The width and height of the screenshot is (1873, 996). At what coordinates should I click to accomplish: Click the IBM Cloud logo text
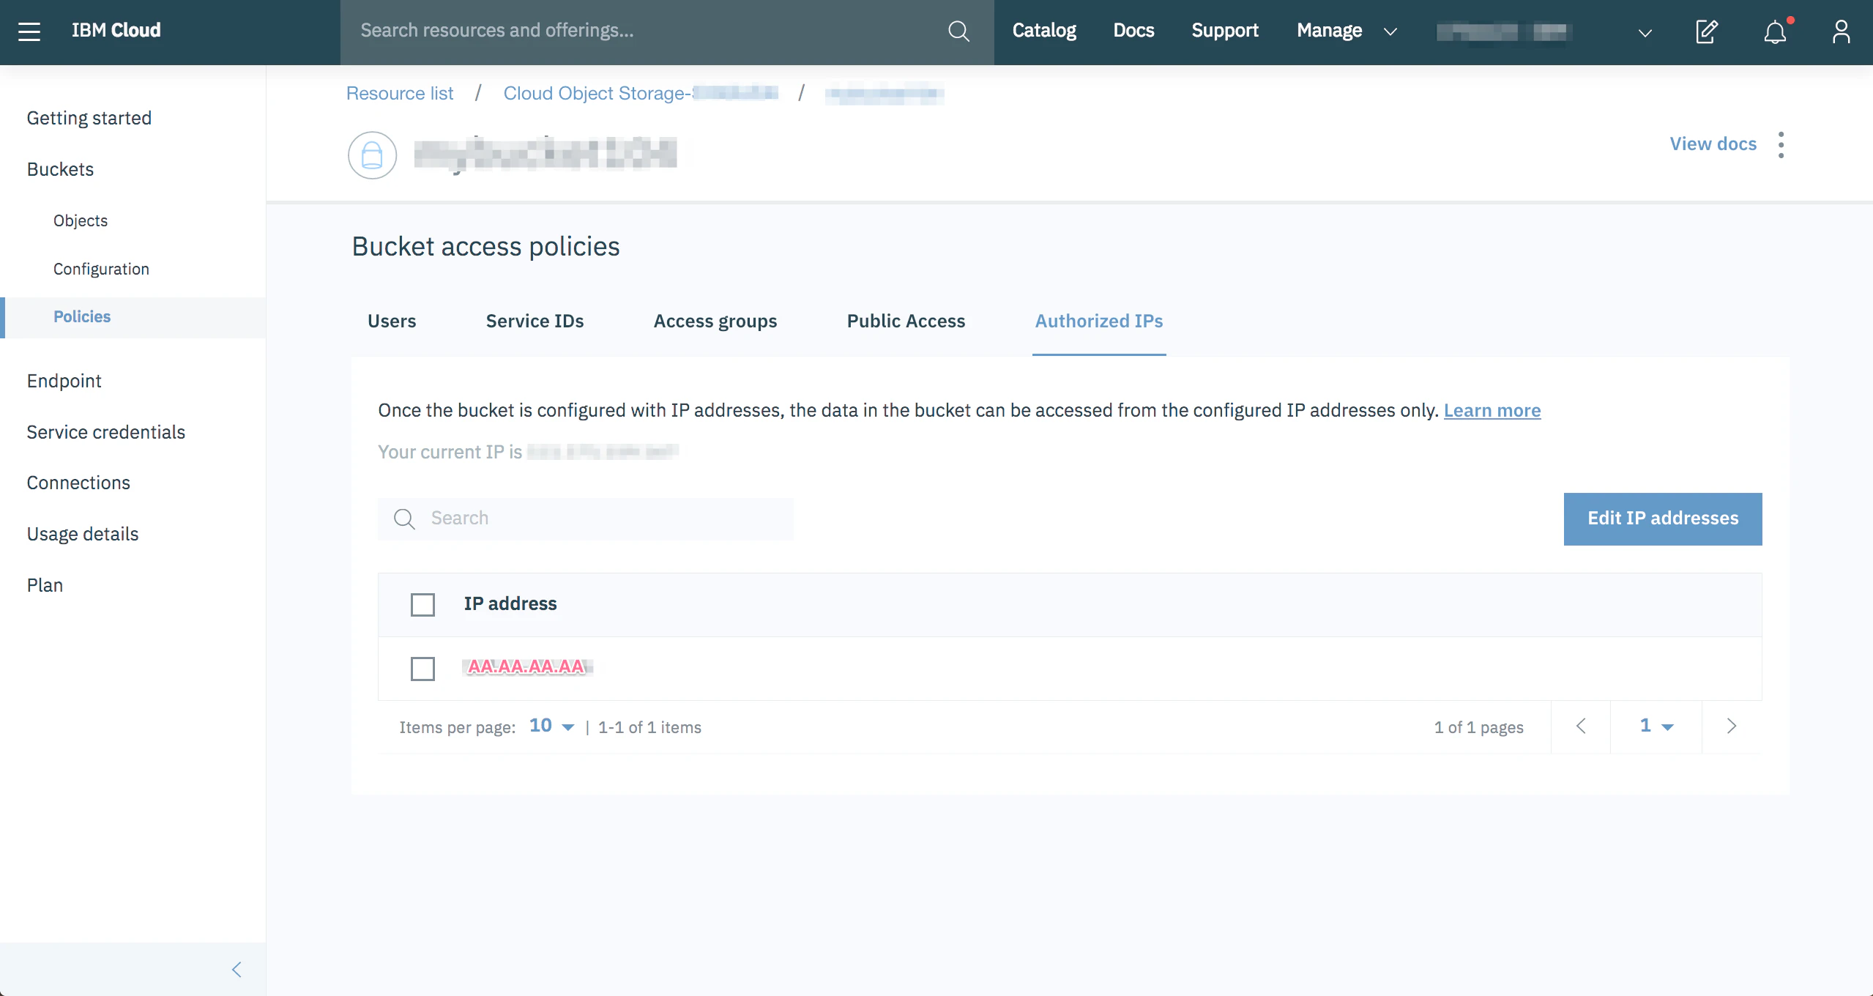point(116,31)
